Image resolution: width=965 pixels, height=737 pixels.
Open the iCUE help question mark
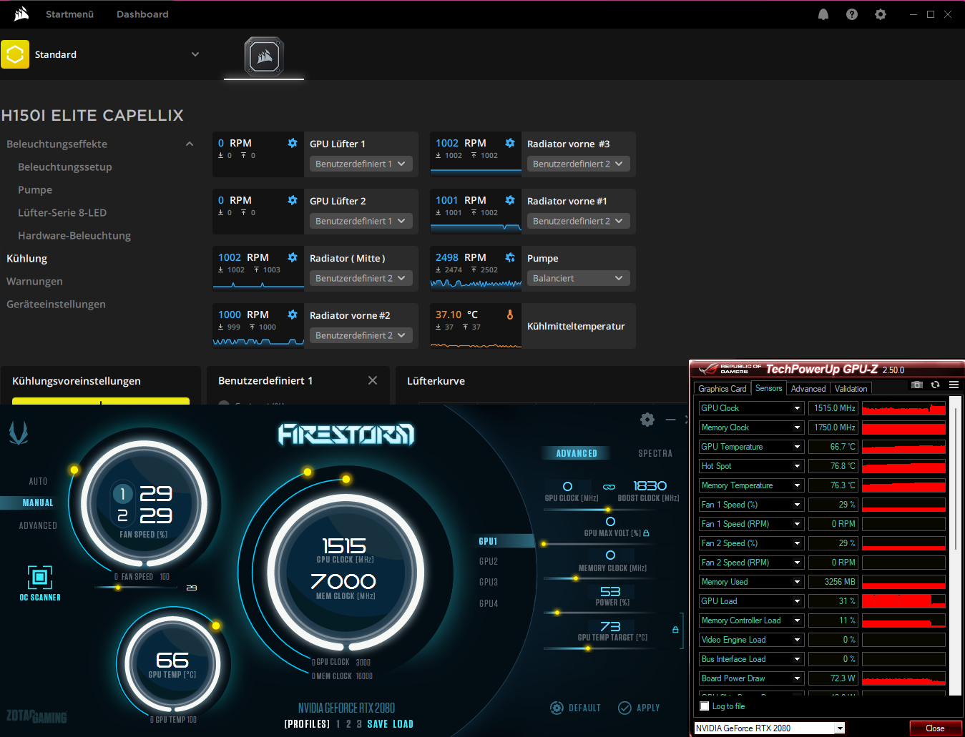click(852, 14)
